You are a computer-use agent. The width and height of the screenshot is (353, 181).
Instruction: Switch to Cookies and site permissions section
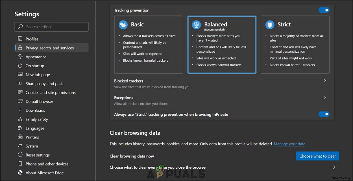(50, 92)
